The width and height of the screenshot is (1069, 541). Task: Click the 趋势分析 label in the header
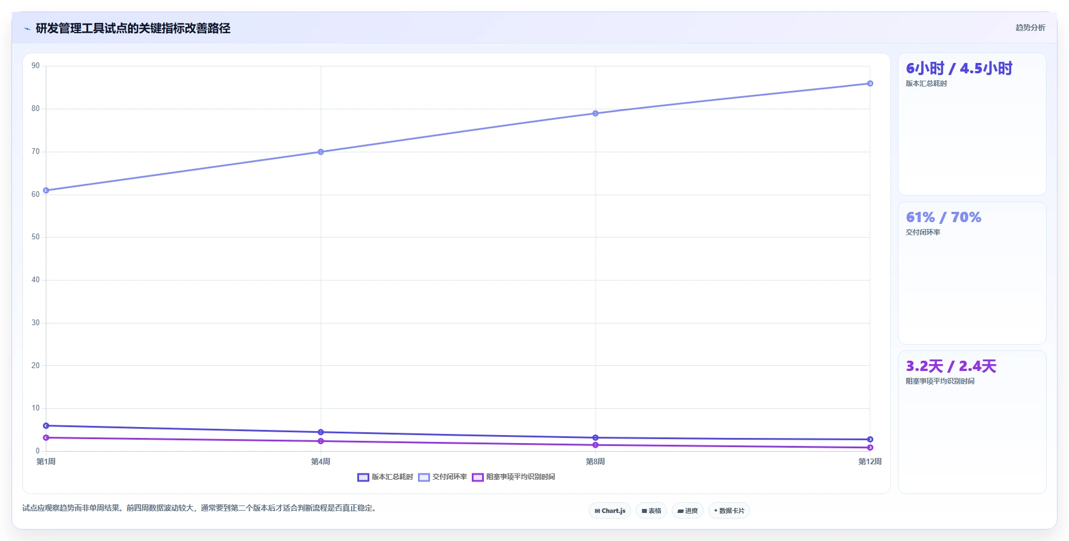point(1030,27)
